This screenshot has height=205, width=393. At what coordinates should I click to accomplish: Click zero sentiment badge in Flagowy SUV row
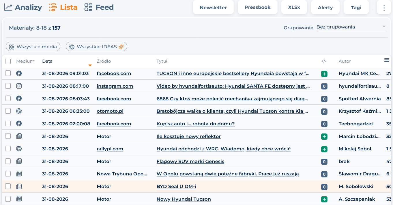pos(324,162)
